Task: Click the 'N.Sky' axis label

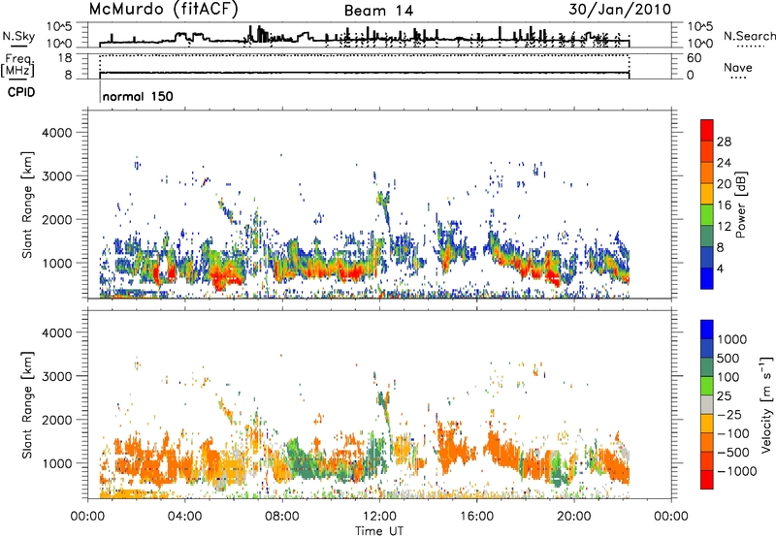Action: pyautogui.click(x=18, y=36)
